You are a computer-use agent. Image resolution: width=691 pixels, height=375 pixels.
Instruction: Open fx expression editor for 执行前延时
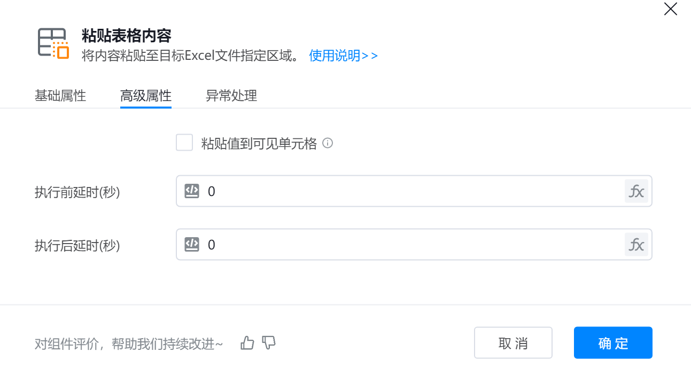[x=636, y=191]
